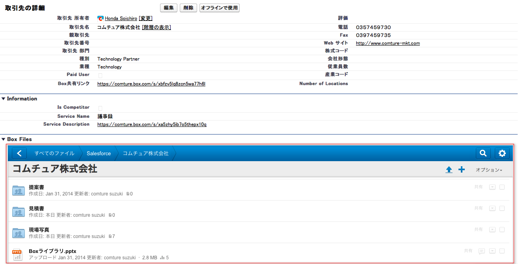Click the folder icon for 提案書
Screen dimensions: 518x264
pyautogui.click(x=18, y=190)
